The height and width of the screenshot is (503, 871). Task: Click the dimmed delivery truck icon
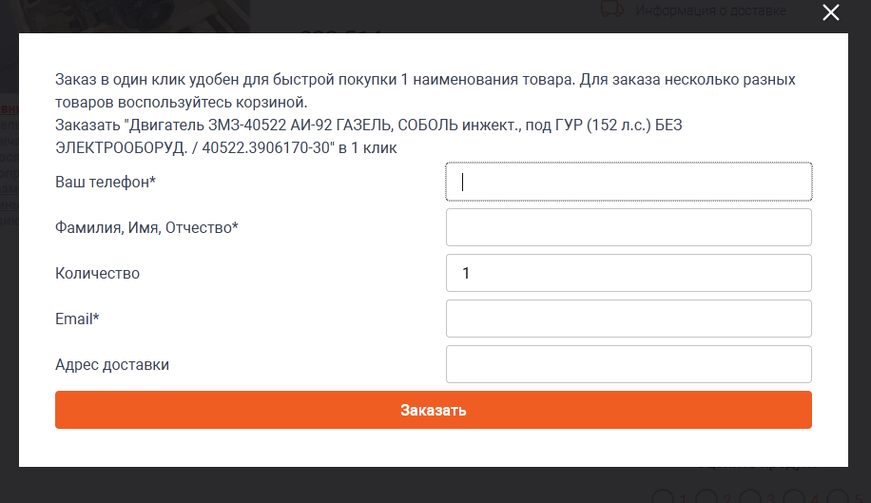pos(612,10)
